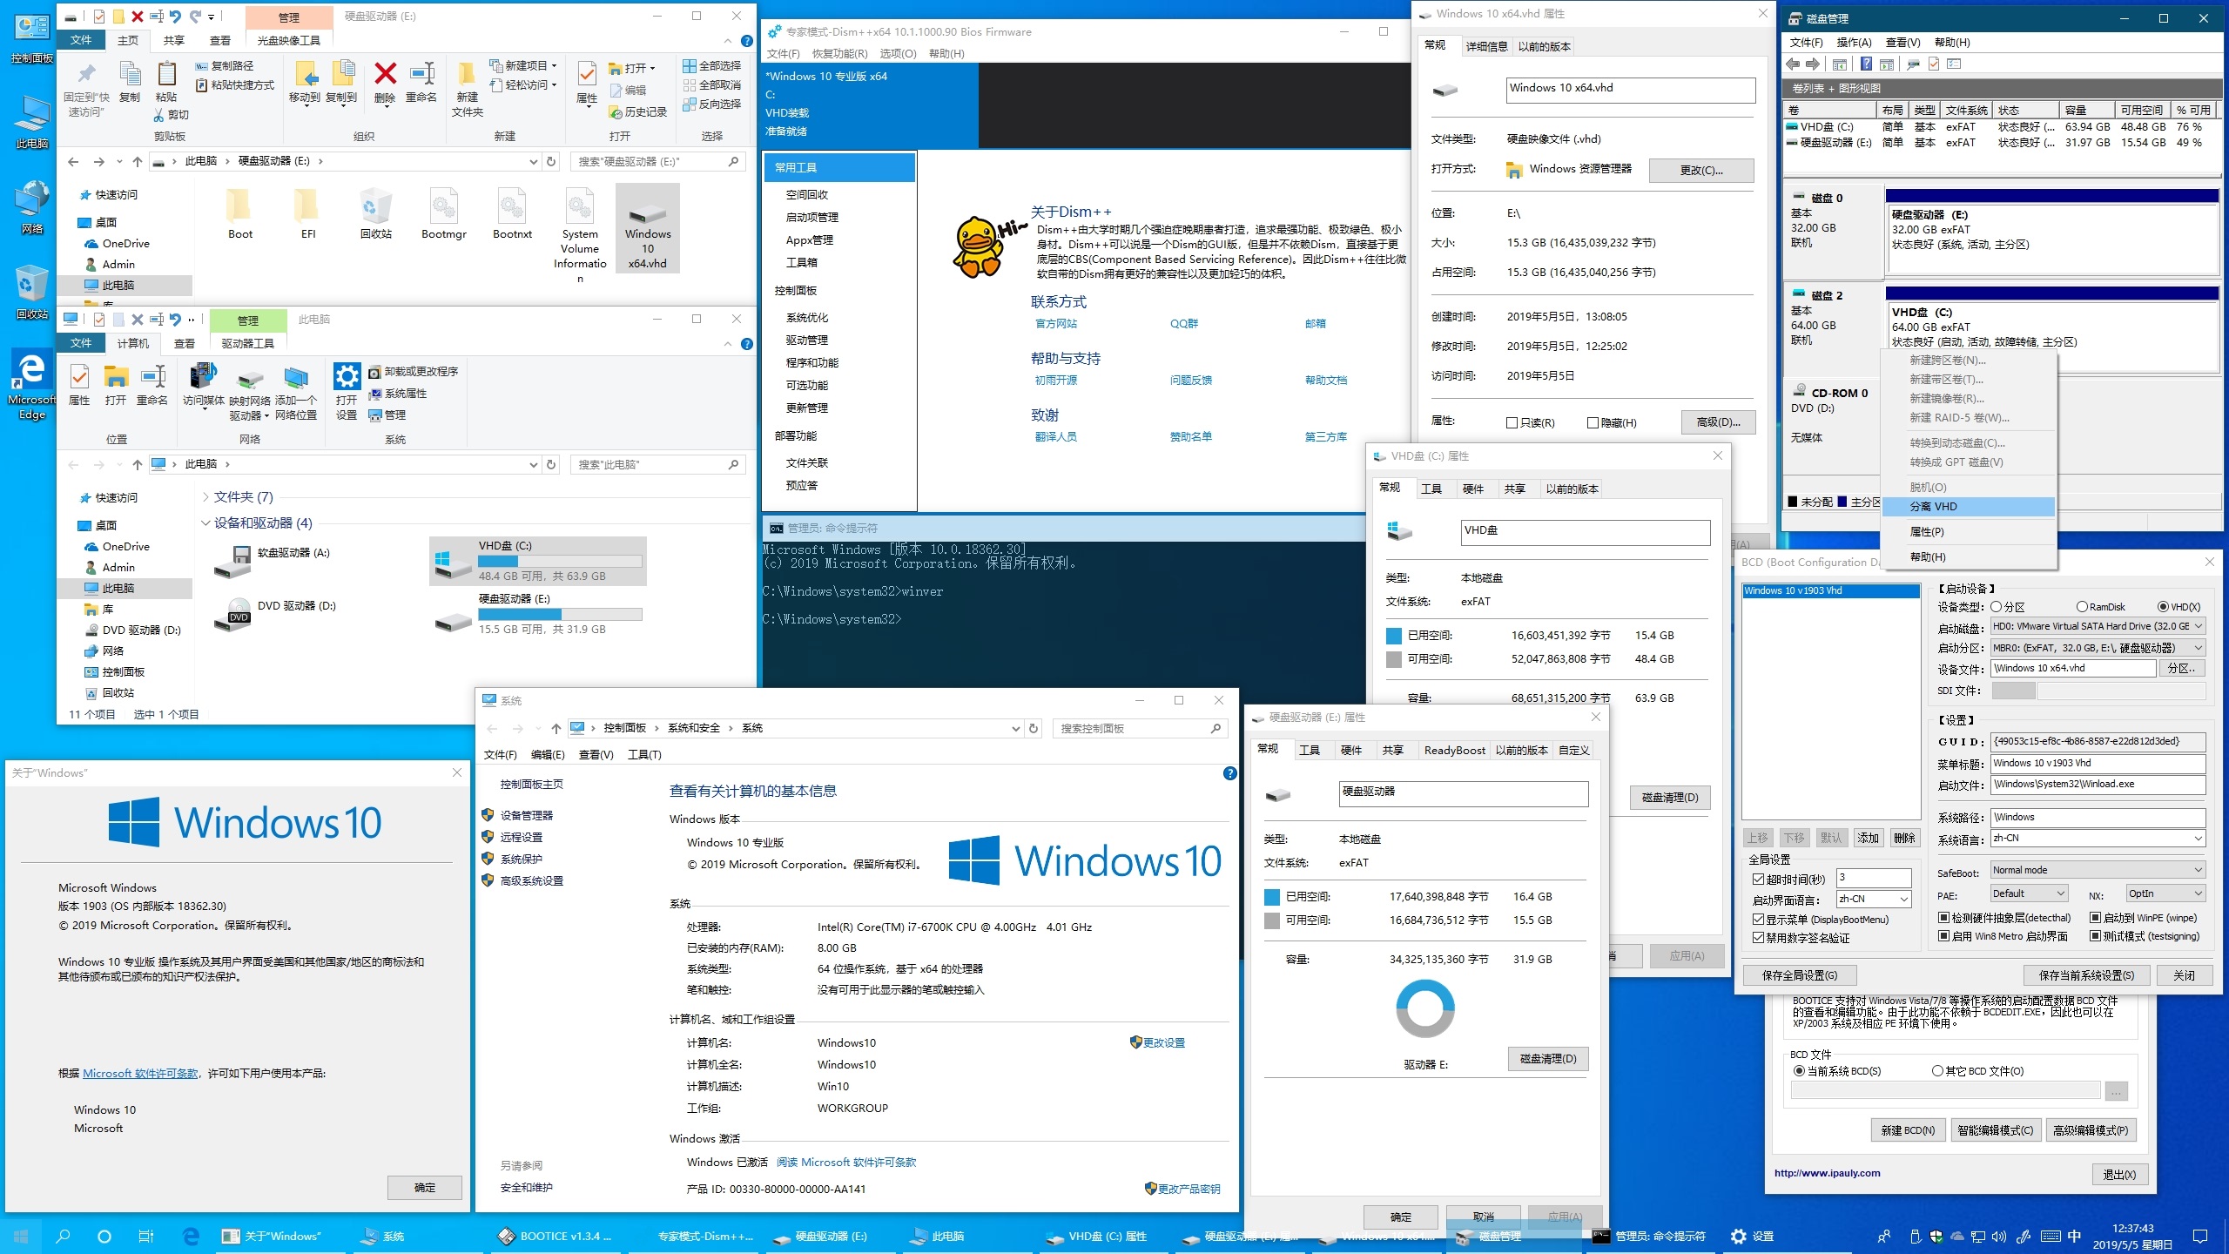
Task: Click the 更改(C)... button in vhd properties
Action: [1701, 171]
